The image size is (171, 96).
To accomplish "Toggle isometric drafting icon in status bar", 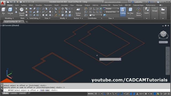I will (x=113, y=94).
